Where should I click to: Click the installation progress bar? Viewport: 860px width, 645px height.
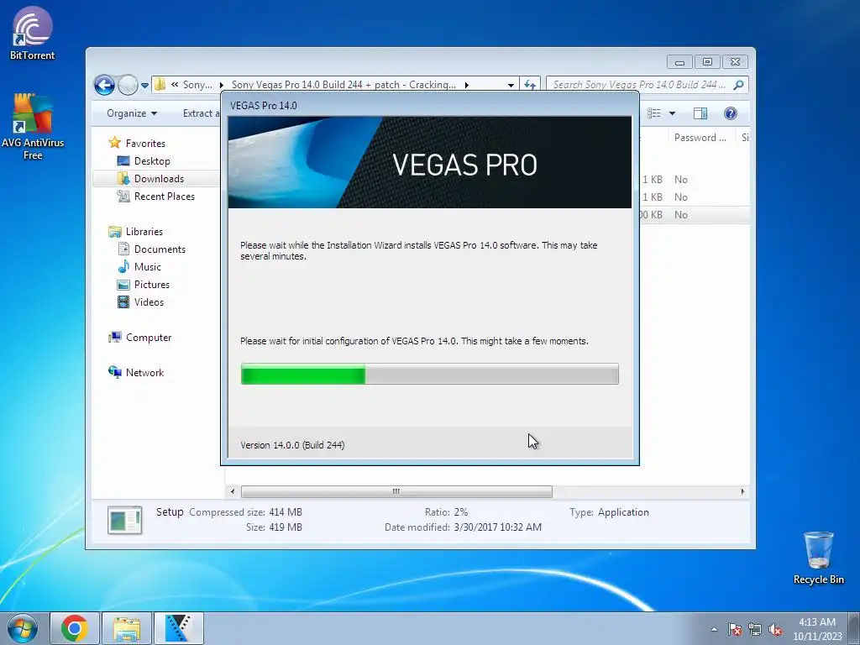tap(429, 374)
